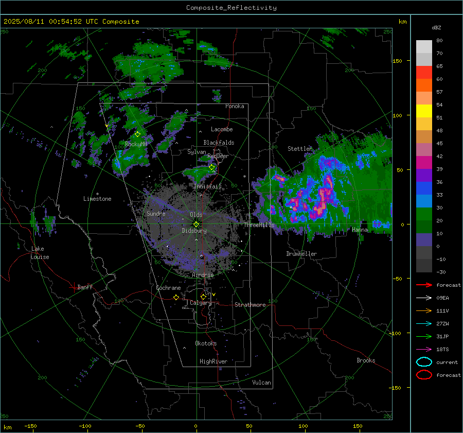The width and height of the screenshot is (463, 433).
Task: Click the Lake Louise label
Action: point(40,253)
